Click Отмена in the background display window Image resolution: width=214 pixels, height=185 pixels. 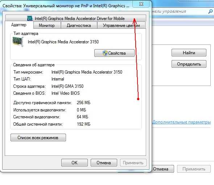[163, 169]
